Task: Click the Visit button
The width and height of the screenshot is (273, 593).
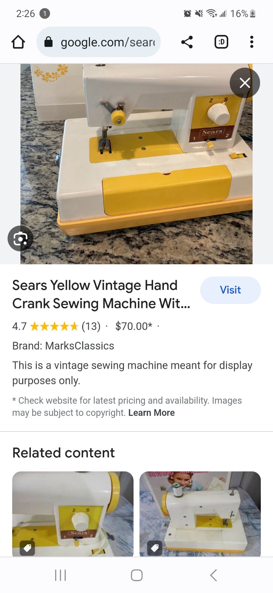Action: point(230,290)
